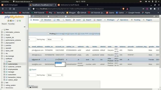
Task: Click horizontal scrollbar at bottom
Action: [97, 89]
